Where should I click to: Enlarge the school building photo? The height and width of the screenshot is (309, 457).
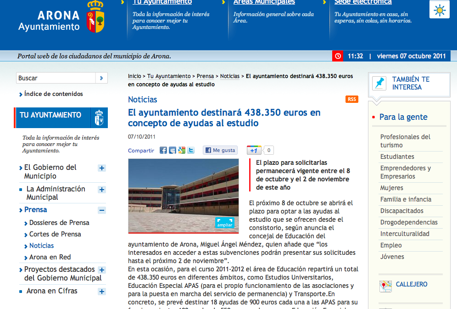click(224, 223)
